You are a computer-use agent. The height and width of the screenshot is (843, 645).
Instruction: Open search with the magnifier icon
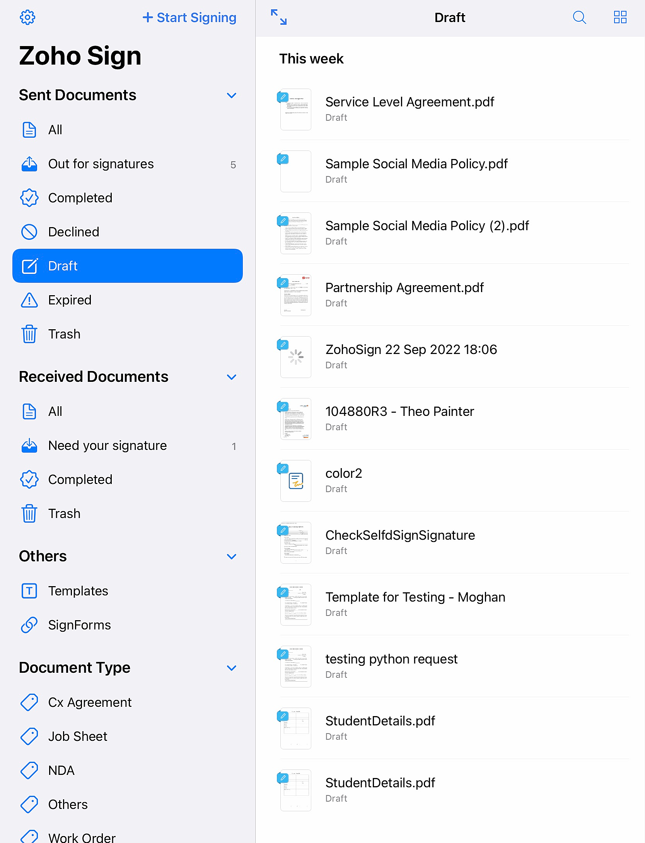(579, 17)
